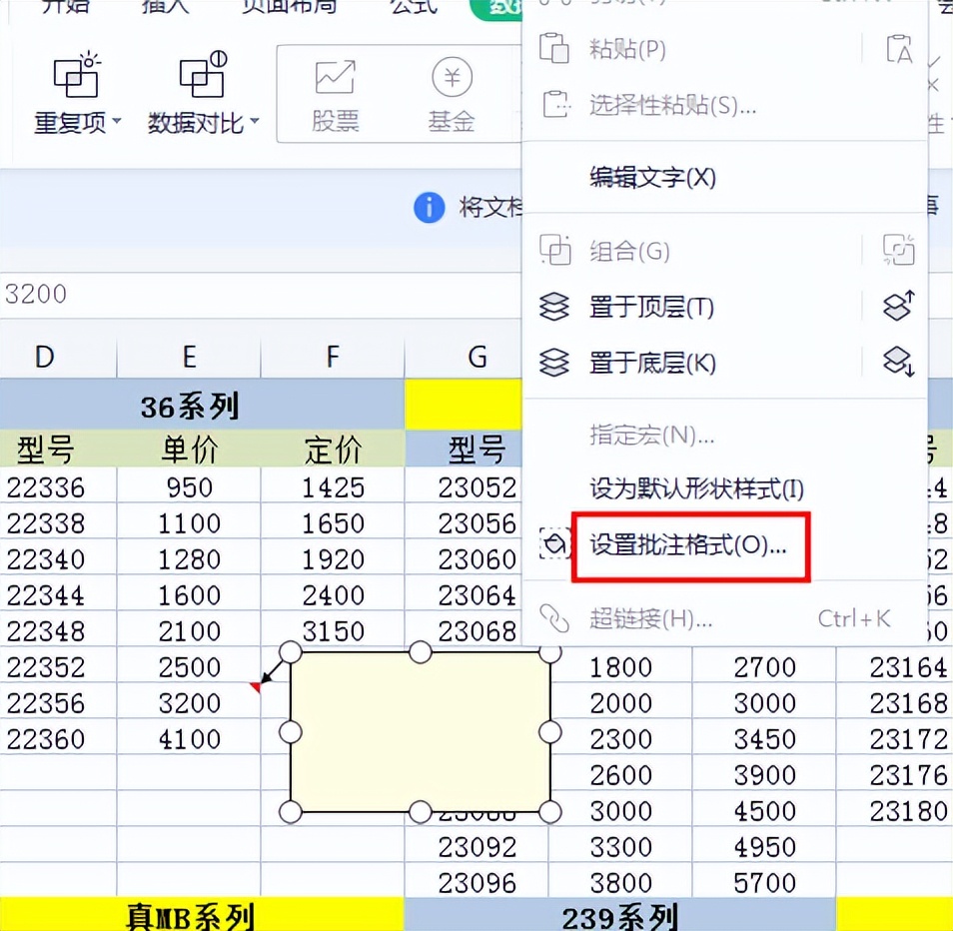Click format comment icon beside 设置批注格式
Screen dimensions: 953x931
(x=554, y=542)
